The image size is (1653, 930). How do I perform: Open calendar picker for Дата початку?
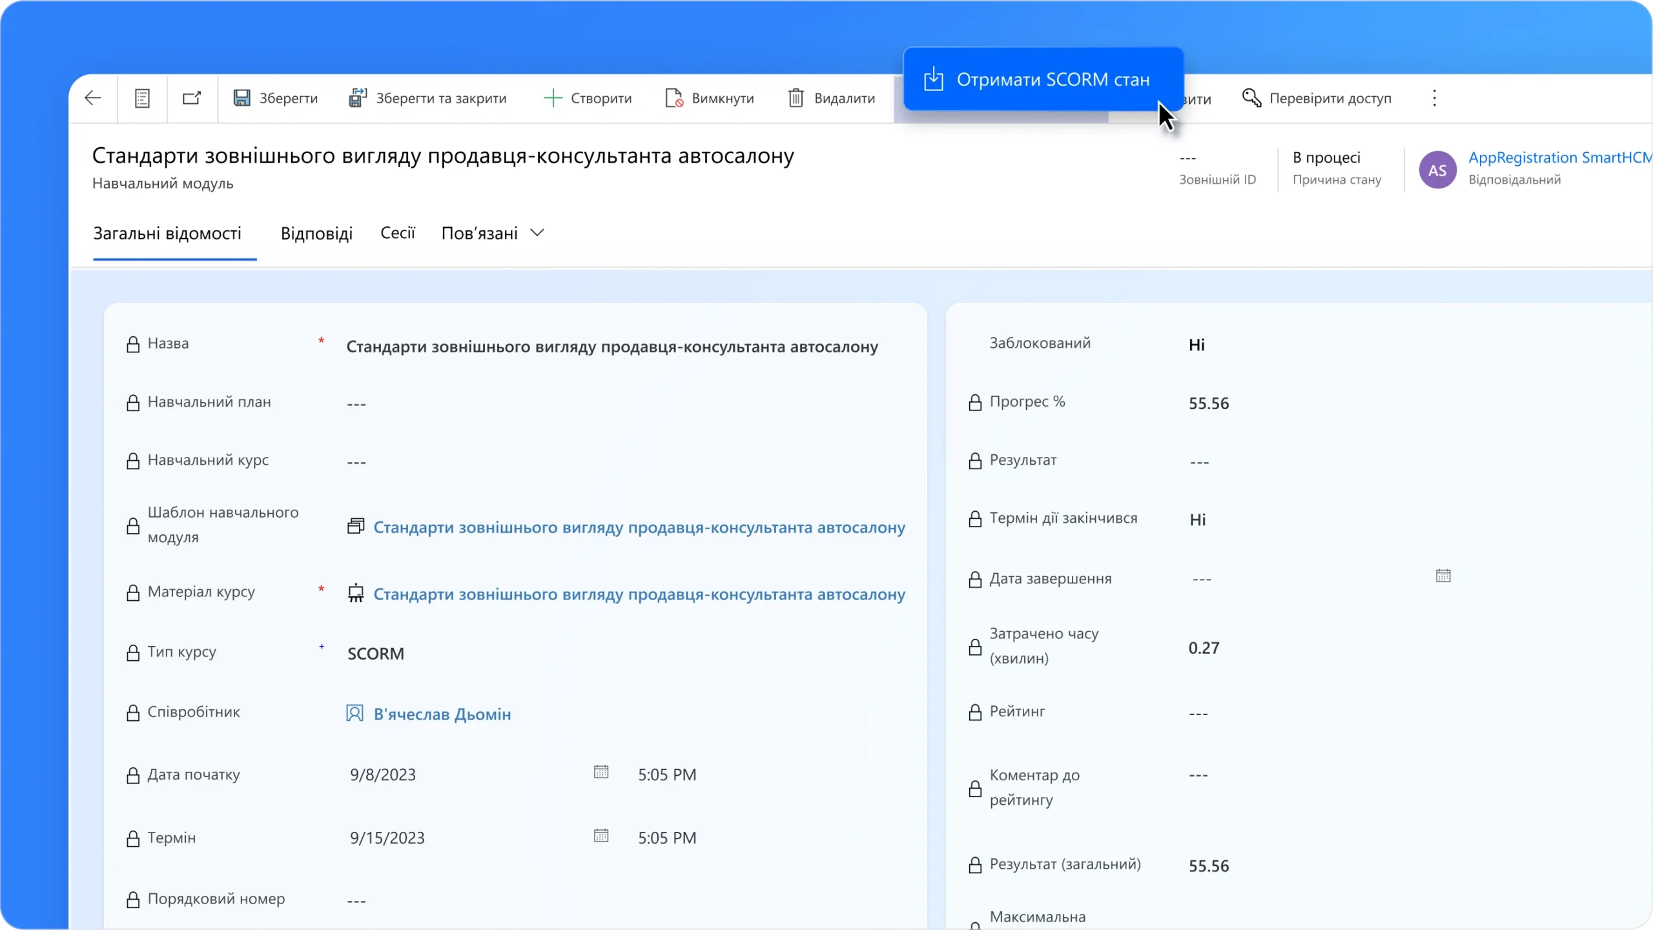click(601, 772)
